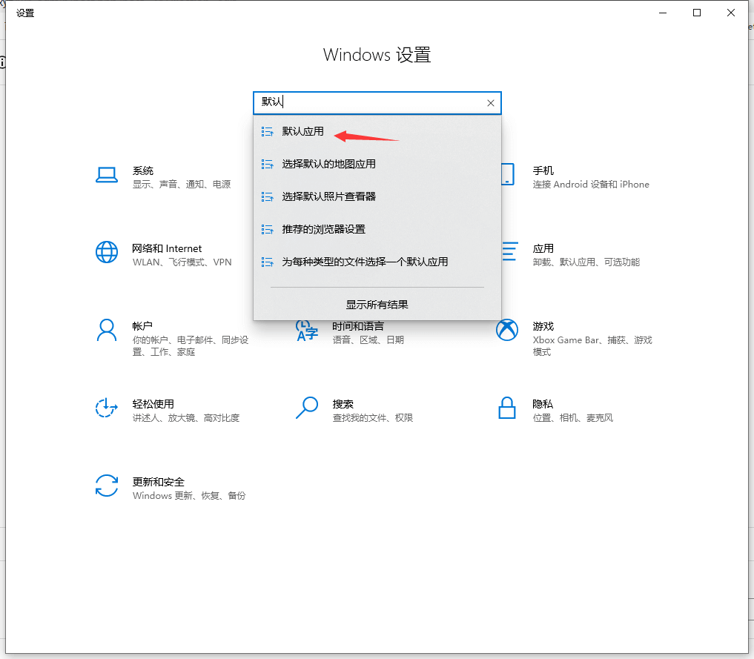Viewport: 754px width, 659px height.
Task: Open 更新和安全 refresh arrows icon
Action: [x=106, y=486]
